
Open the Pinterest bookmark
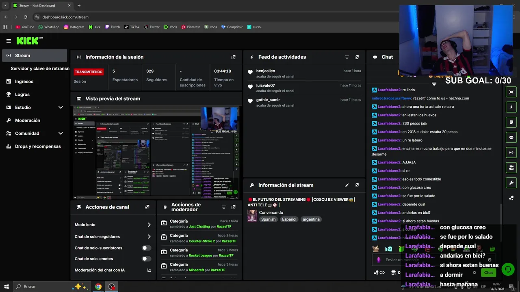click(x=191, y=27)
